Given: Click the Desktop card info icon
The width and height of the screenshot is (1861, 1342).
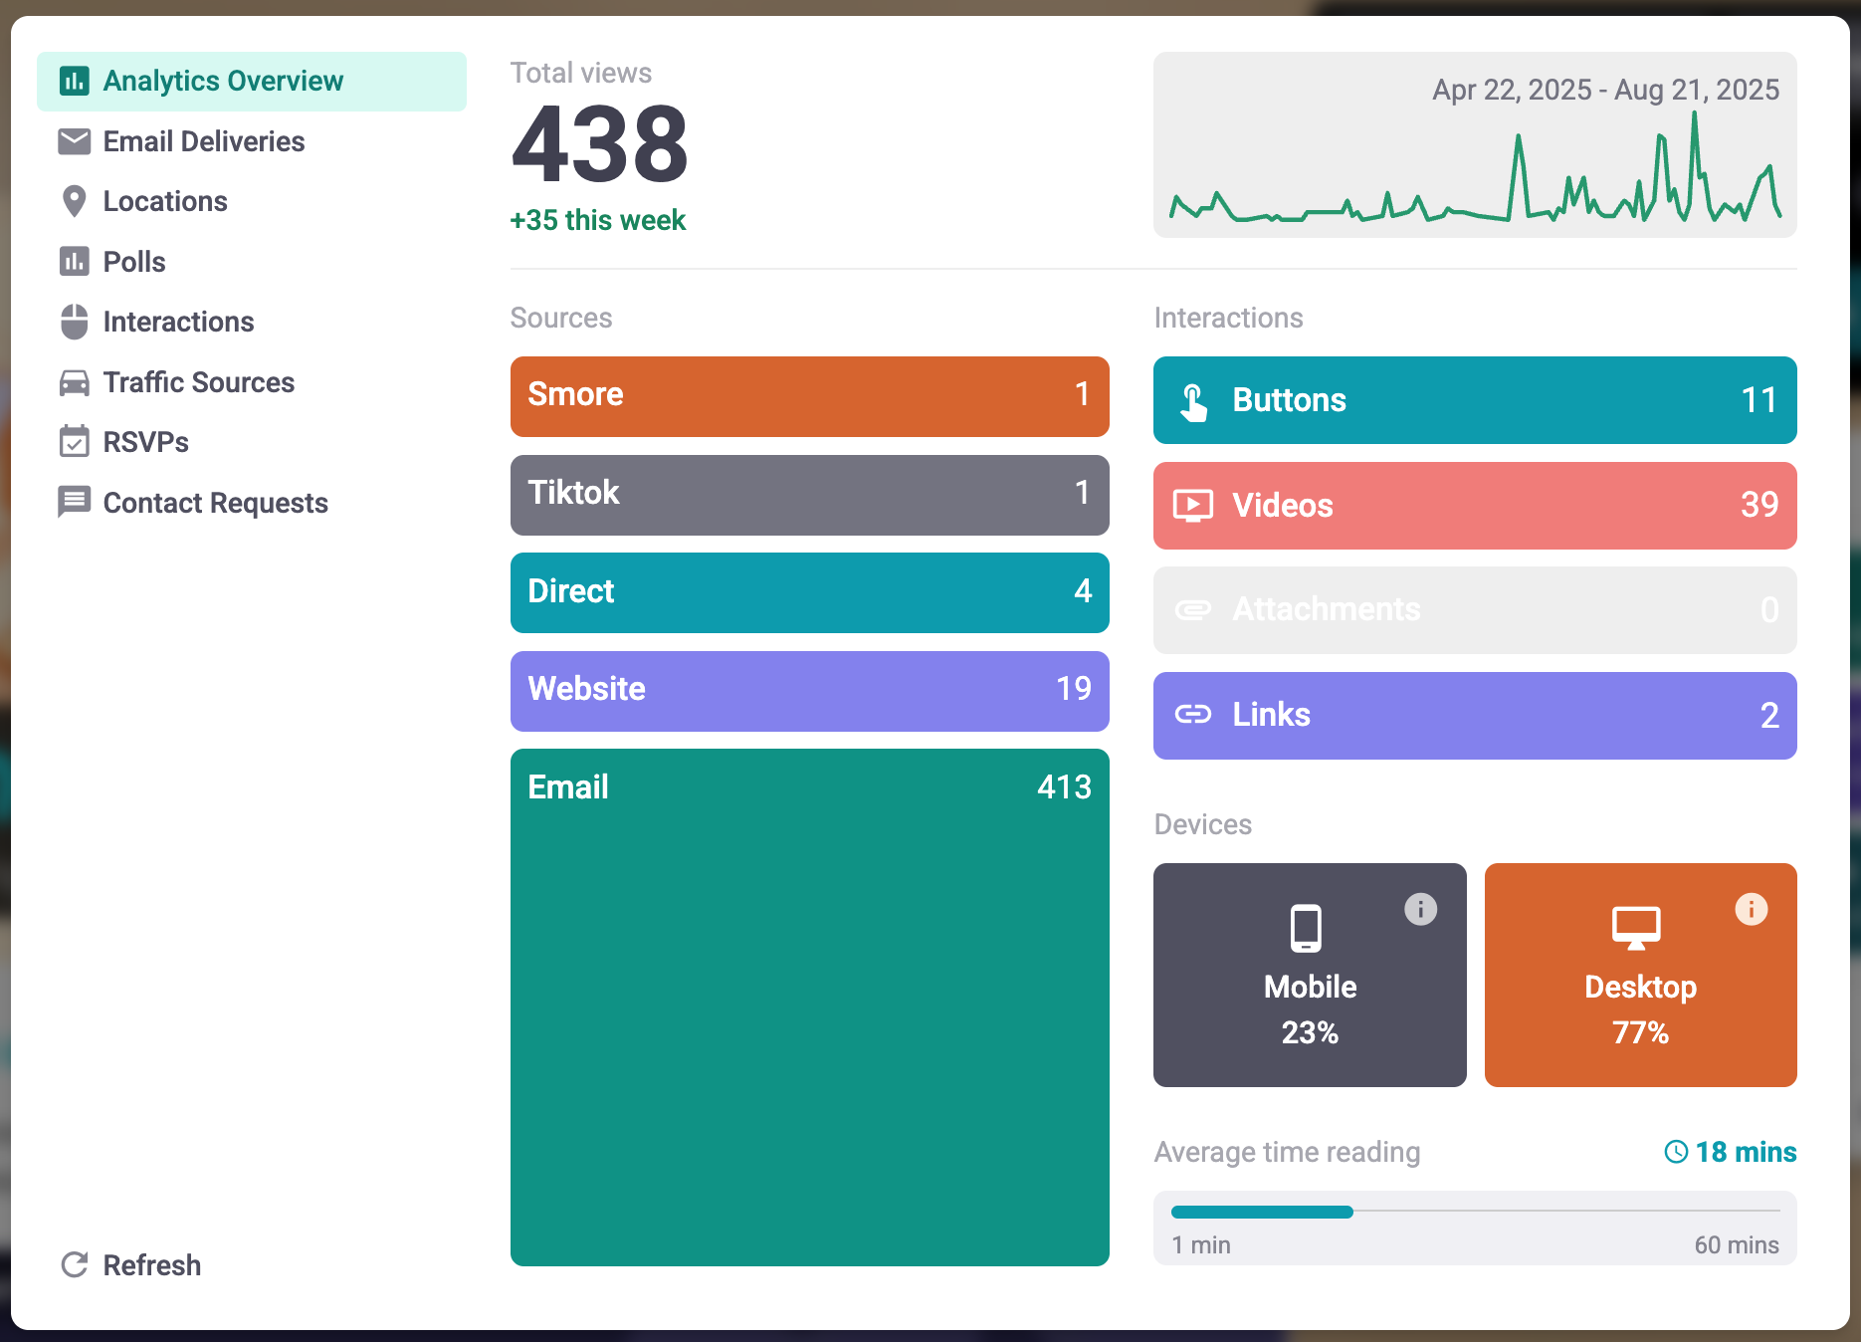Looking at the screenshot, I should coord(1751,909).
